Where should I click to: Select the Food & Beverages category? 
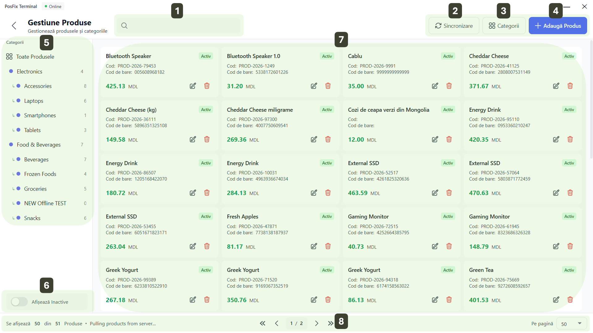tap(39, 145)
